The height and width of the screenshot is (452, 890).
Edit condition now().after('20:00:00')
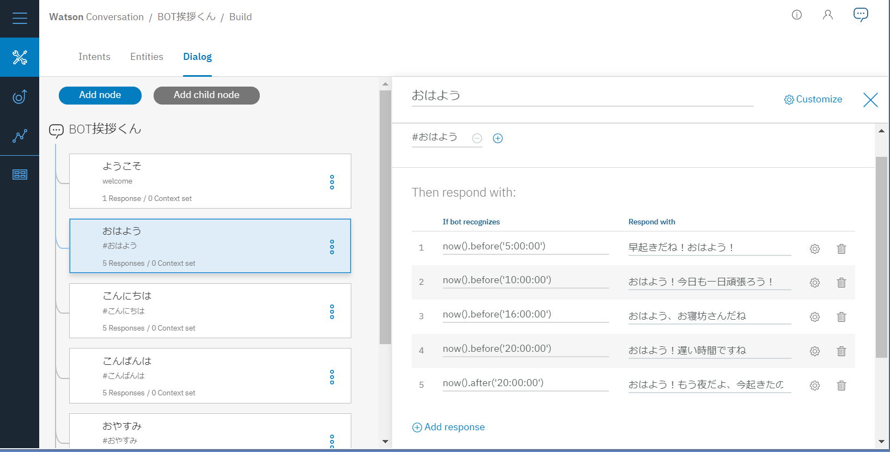pyautogui.click(x=526, y=383)
